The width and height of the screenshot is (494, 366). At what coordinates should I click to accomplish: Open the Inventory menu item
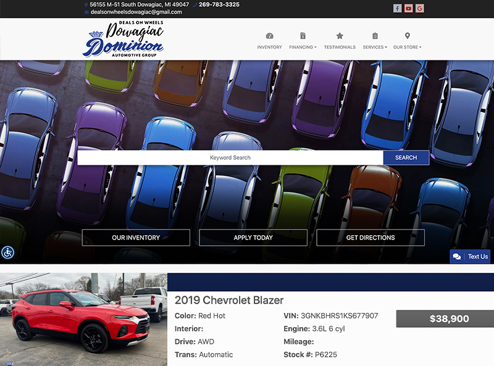click(x=269, y=47)
